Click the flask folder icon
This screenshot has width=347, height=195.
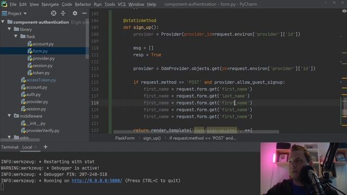pyautogui.click(x=23, y=36)
